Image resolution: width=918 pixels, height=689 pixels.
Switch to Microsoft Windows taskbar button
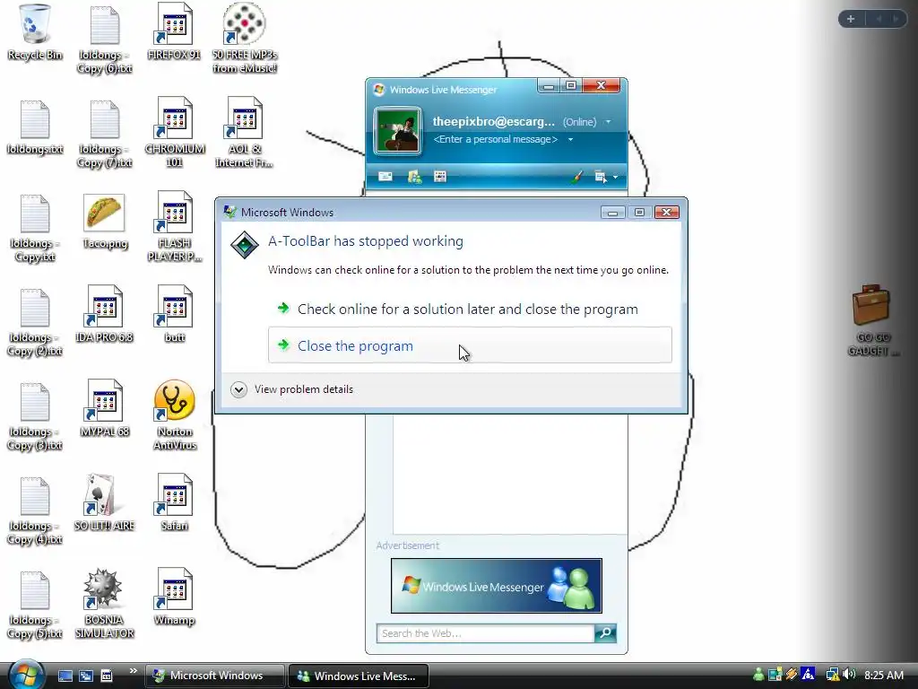click(x=215, y=676)
